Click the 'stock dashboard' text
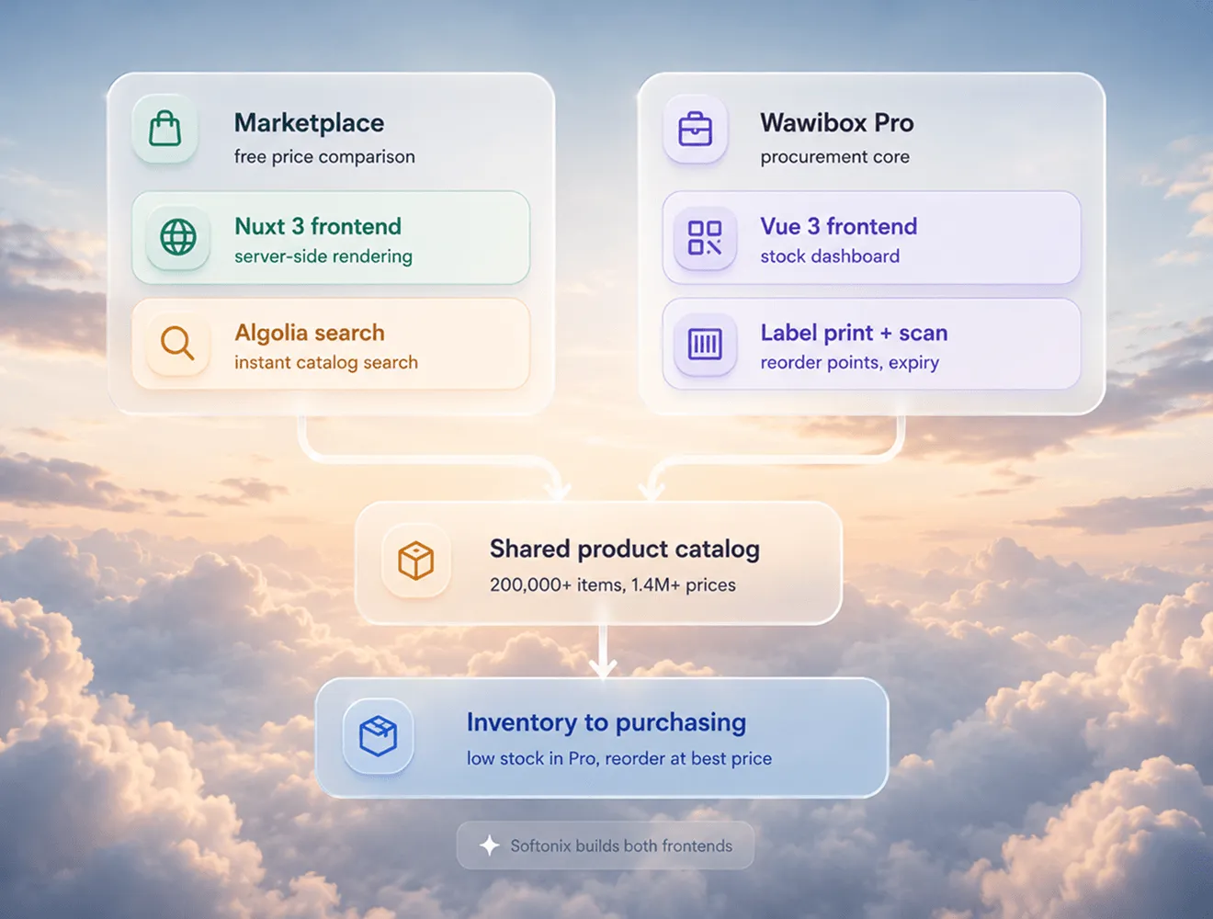Viewport: 1213px width, 919px height. pos(830,256)
